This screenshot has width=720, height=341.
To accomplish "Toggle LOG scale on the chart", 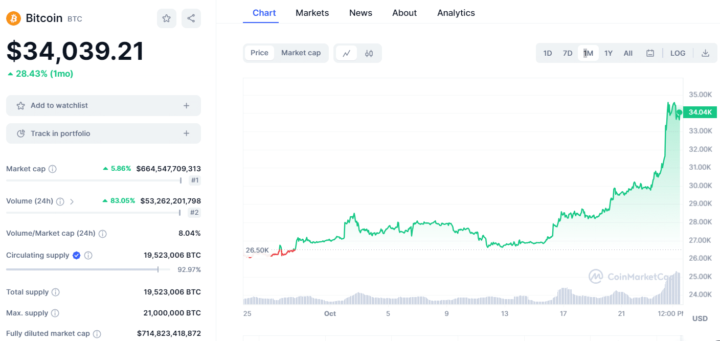I will (x=678, y=53).
